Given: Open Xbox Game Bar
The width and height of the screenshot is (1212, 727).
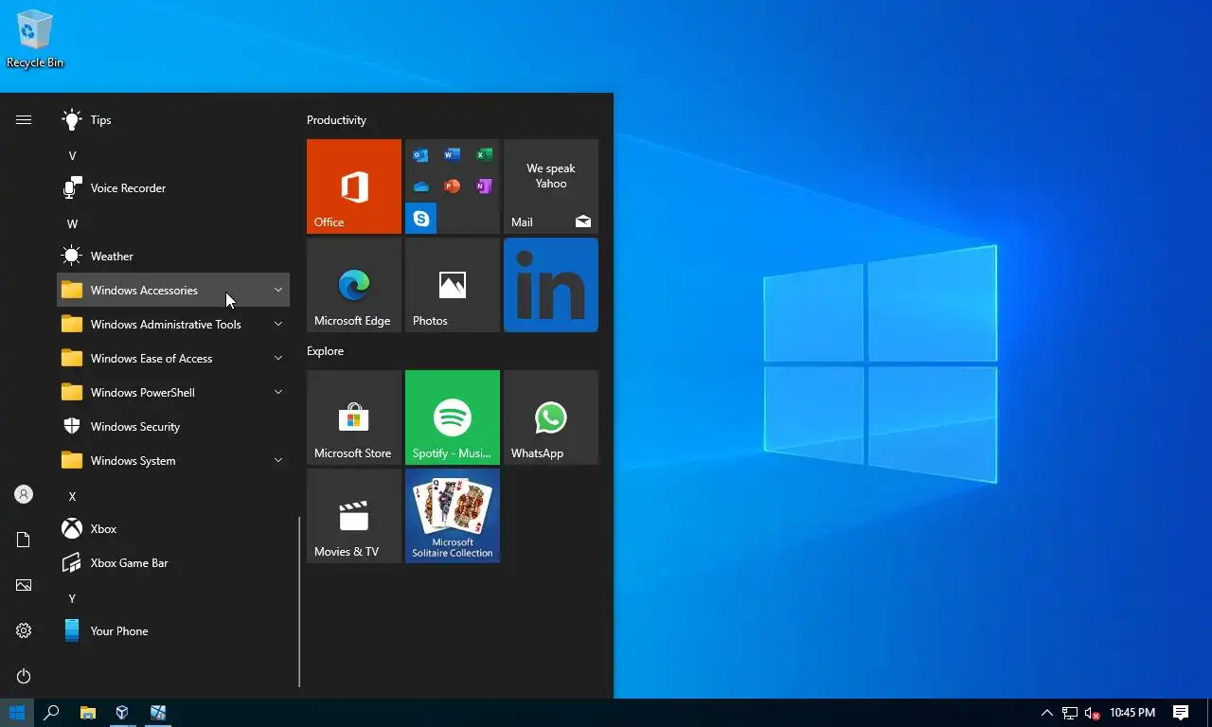Looking at the screenshot, I should point(173,563).
